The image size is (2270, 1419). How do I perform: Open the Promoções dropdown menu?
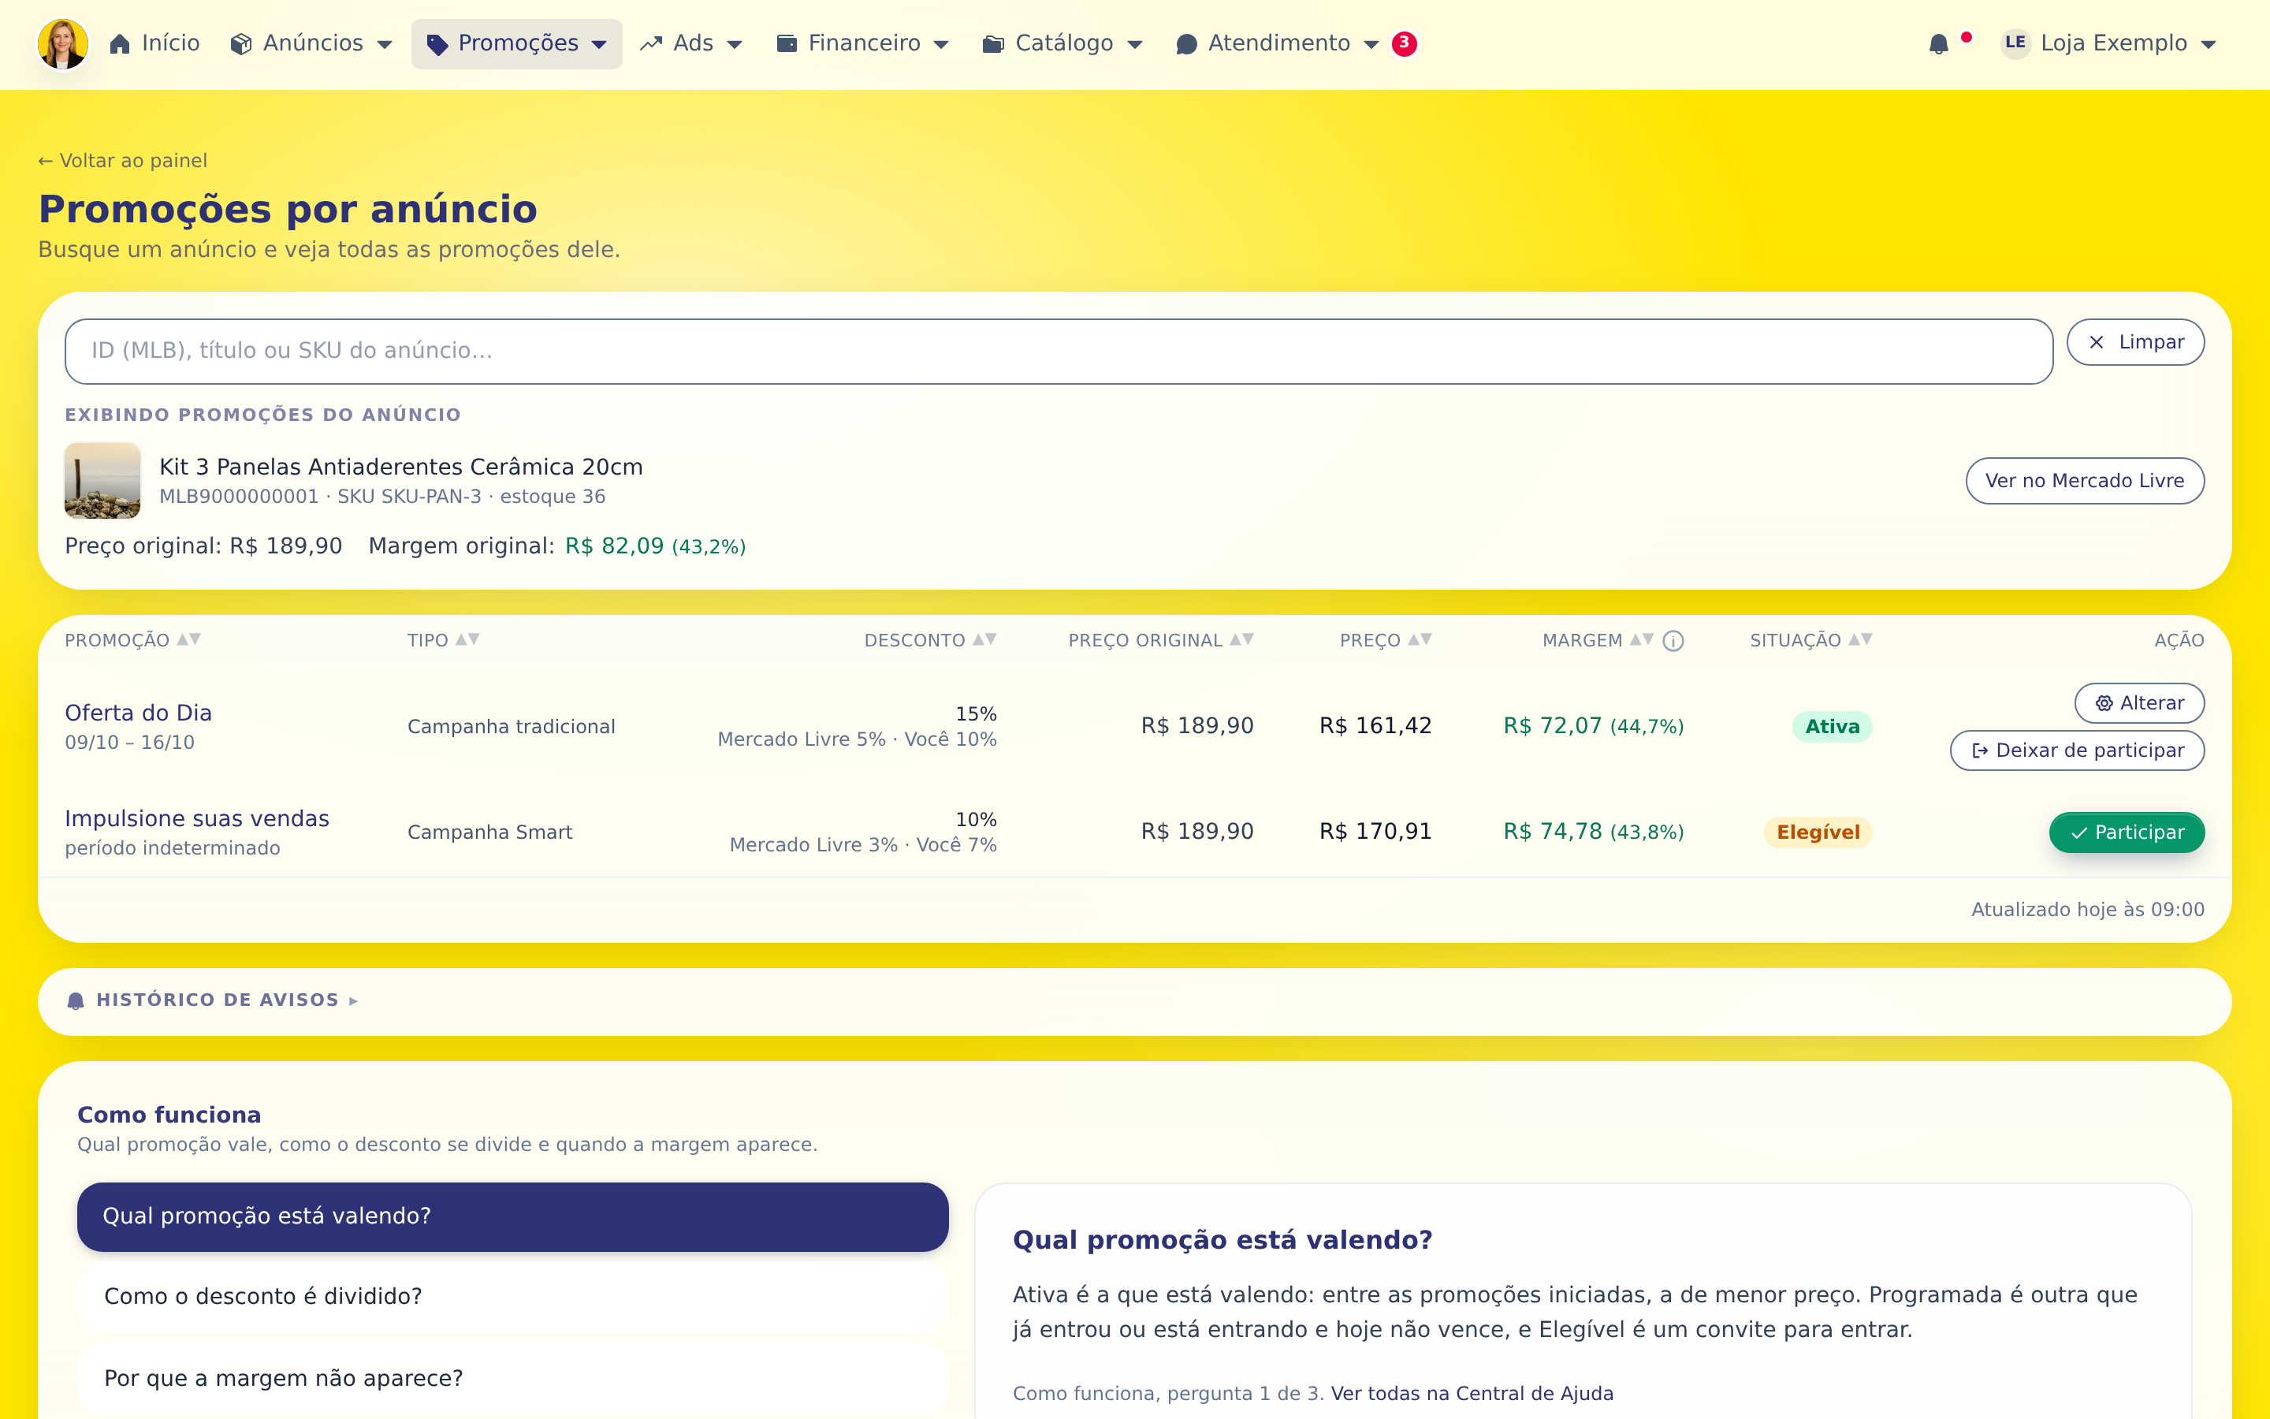[x=517, y=44]
